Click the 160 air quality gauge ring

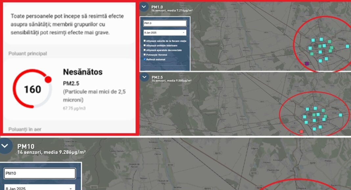pos(33,89)
